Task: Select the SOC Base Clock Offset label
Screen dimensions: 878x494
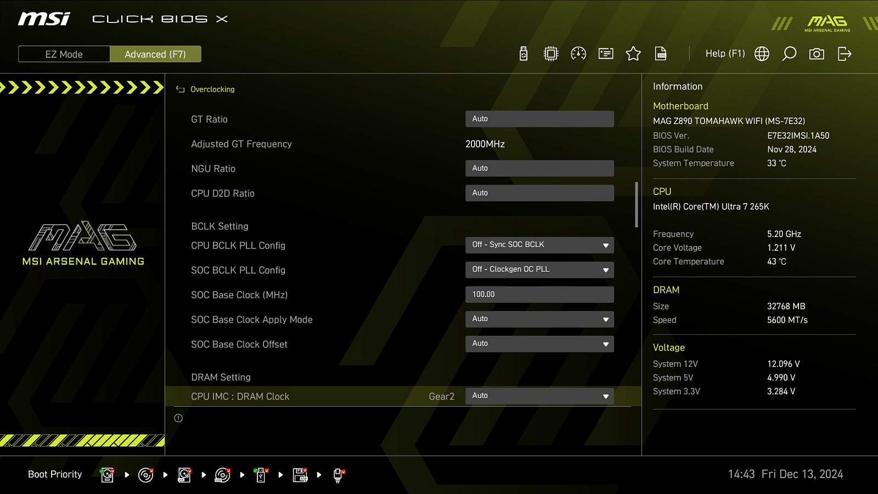Action: tap(239, 344)
